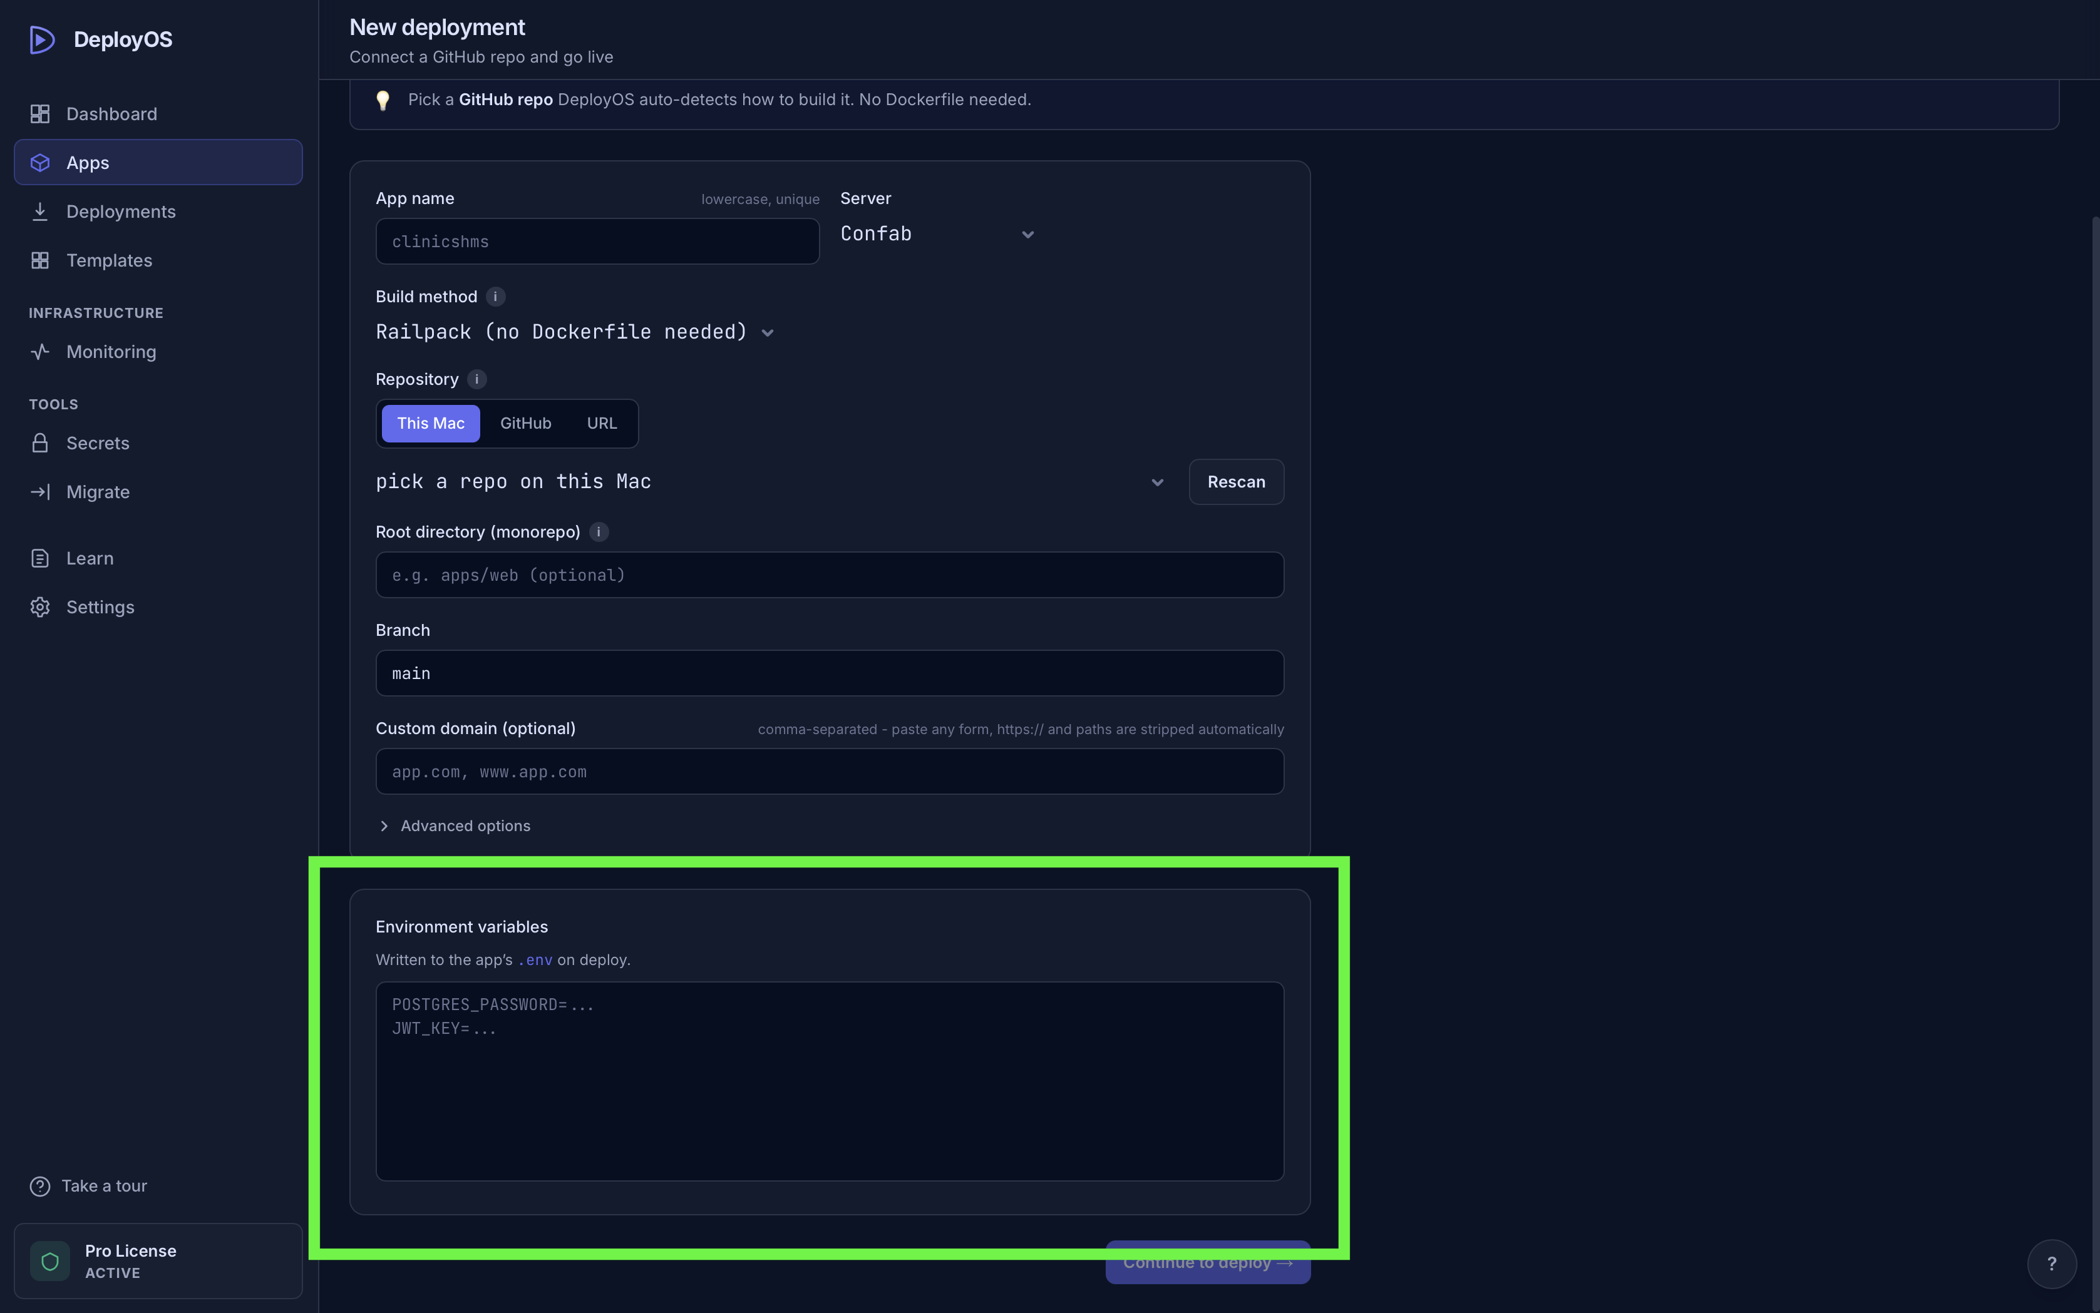Click the Pro License ACTIVE card

pos(158,1261)
